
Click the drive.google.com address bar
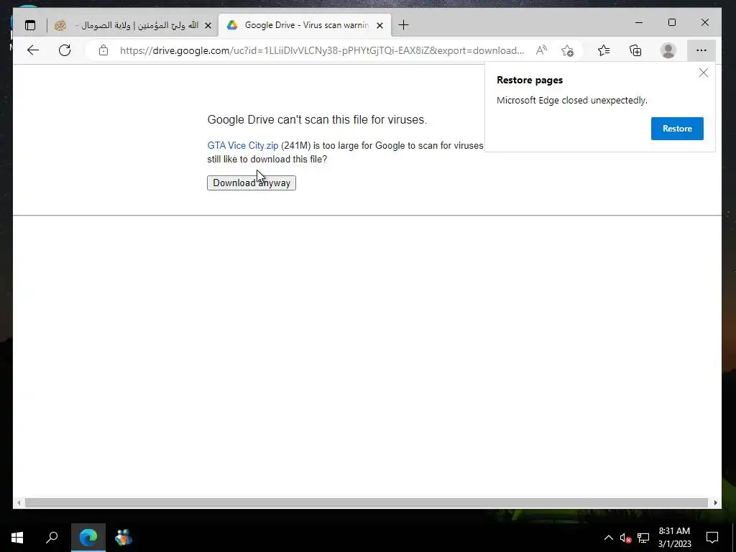321,50
